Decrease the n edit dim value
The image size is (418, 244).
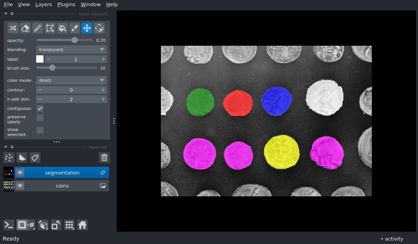[40, 99]
